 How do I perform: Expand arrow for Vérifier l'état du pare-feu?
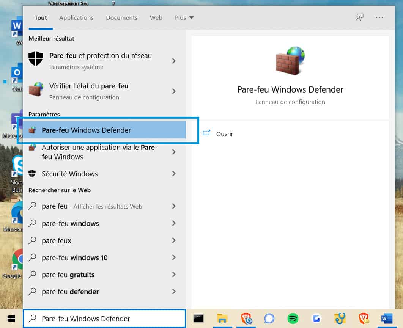pos(174,91)
